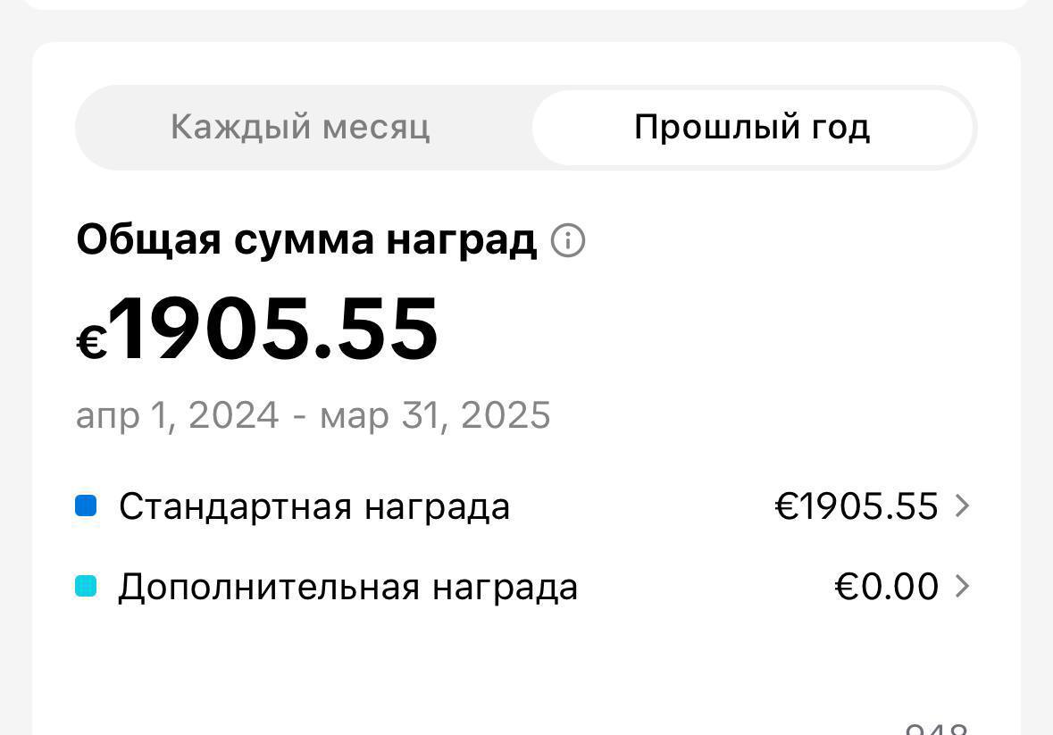Select the Прошлый год tab
Viewport: 1053px width, 735px height.
tap(752, 127)
